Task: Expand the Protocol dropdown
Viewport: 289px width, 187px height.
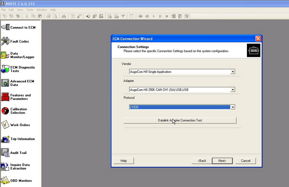Action: click(233, 107)
